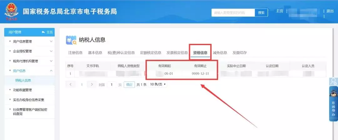The image size is (338, 140).
Task: Click row number 1 in the table
Action: (x=70, y=74)
